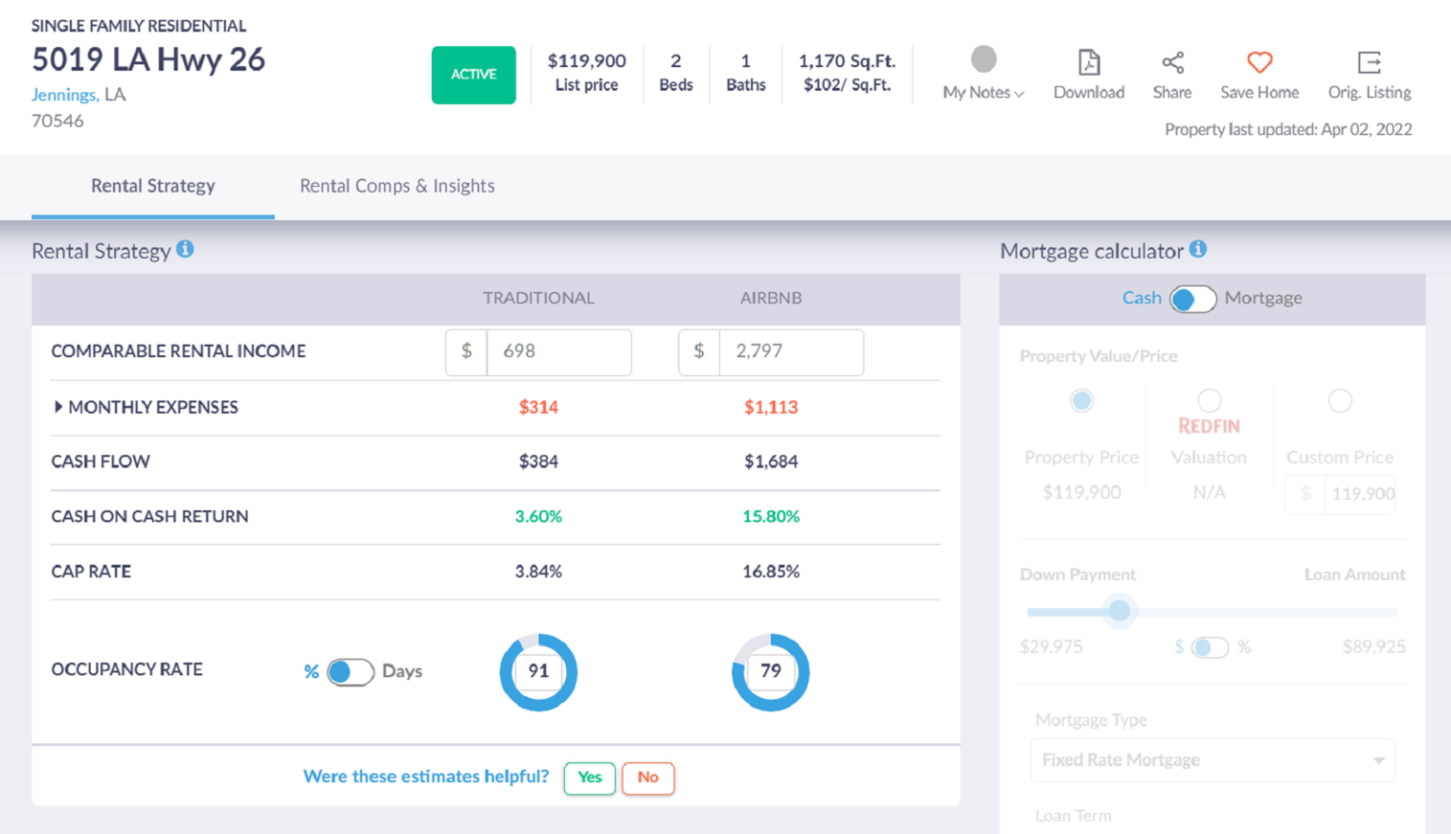
Task: Switch the calculator from Cash to Mortgage
Action: 1193,298
